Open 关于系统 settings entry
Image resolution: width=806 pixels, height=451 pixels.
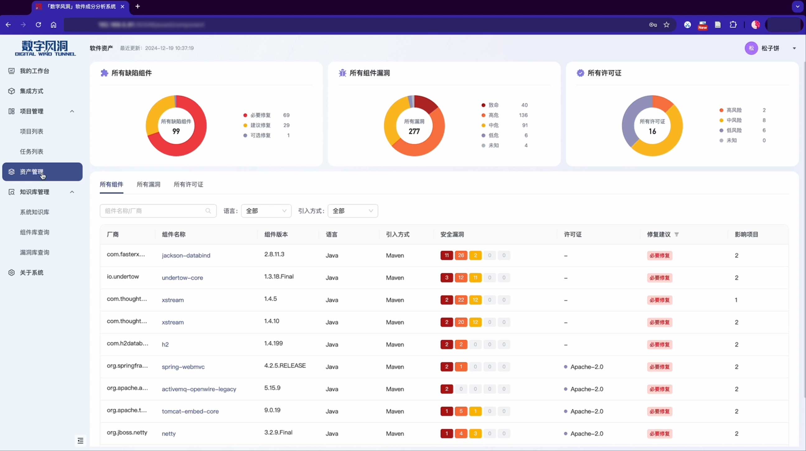(31, 272)
